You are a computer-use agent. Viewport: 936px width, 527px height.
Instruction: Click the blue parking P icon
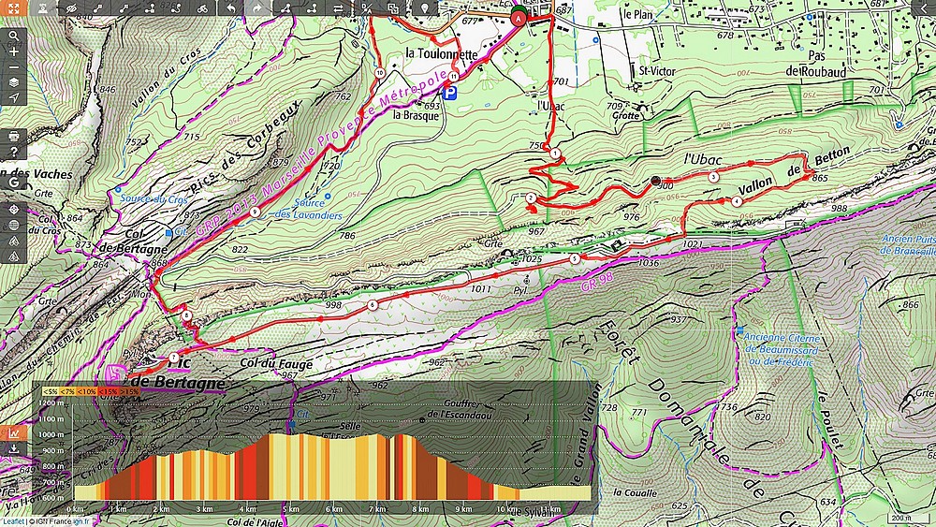click(x=450, y=93)
